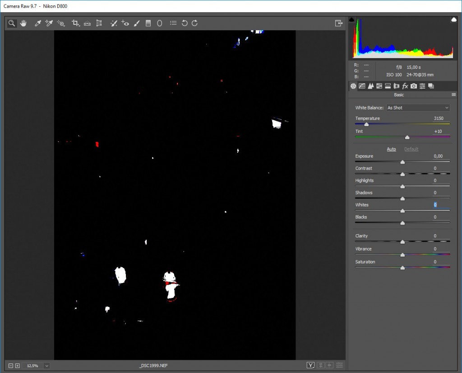Select the Hand tool

(x=23, y=23)
